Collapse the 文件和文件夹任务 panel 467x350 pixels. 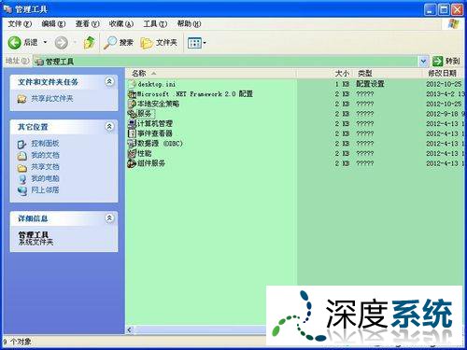[x=109, y=82]
